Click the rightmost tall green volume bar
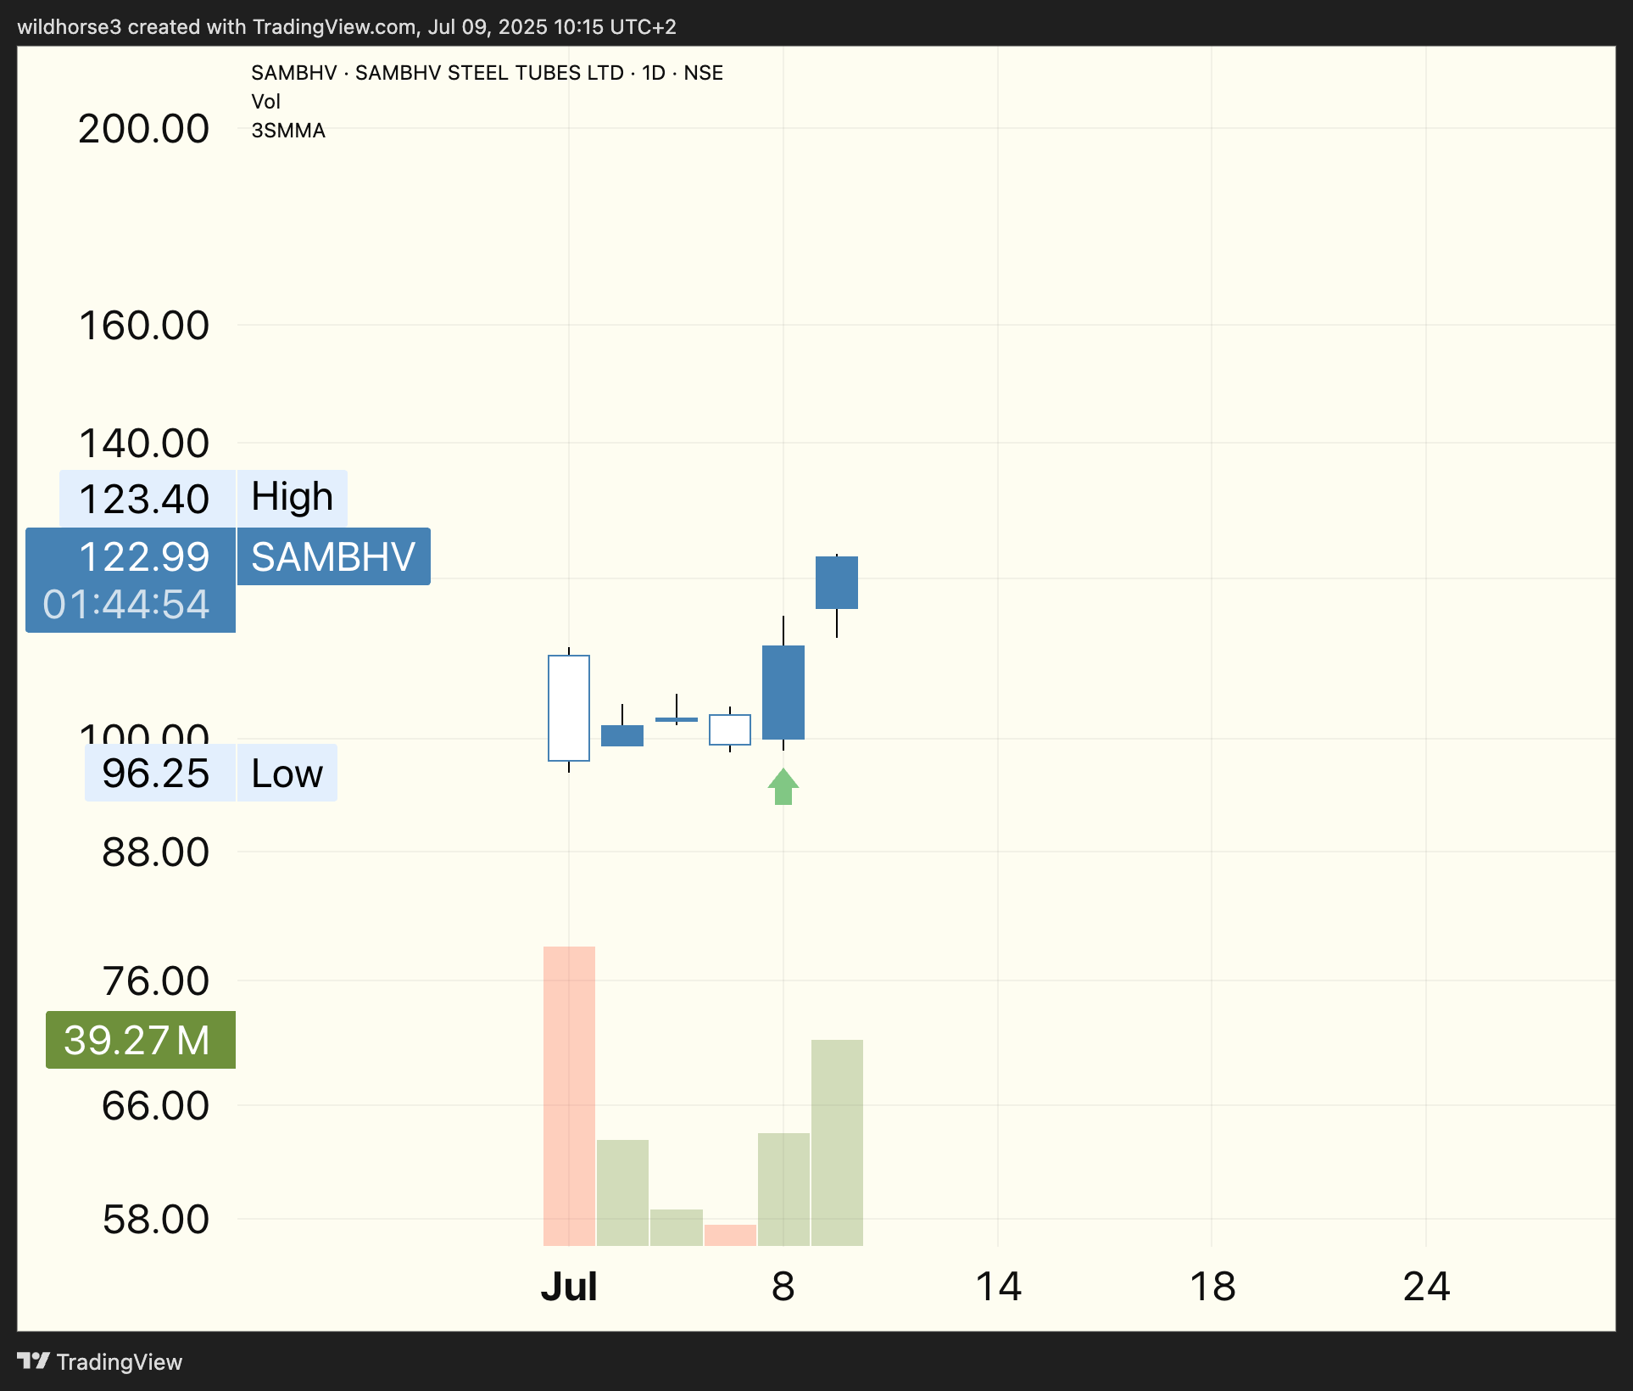Image resolution: width=1633 pixels, height=1391 pixels. coord(837,1142)
